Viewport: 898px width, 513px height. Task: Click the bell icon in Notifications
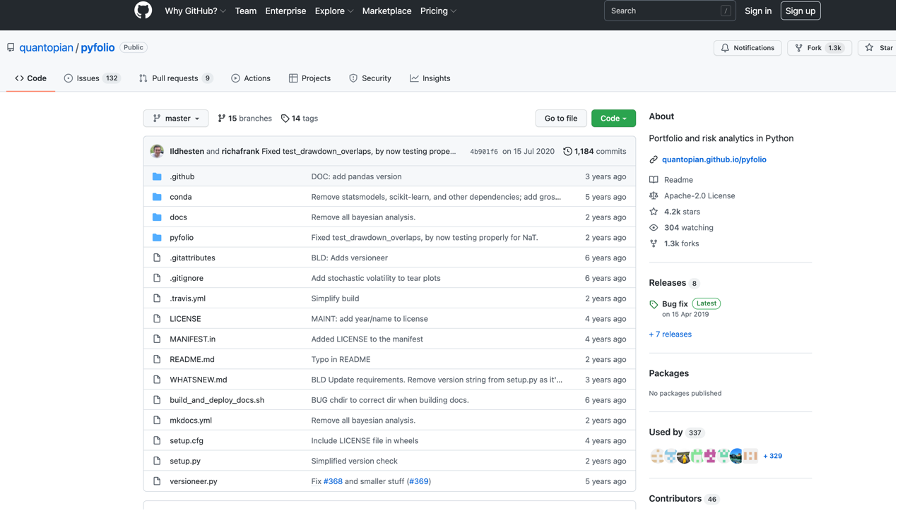point(725,48)
